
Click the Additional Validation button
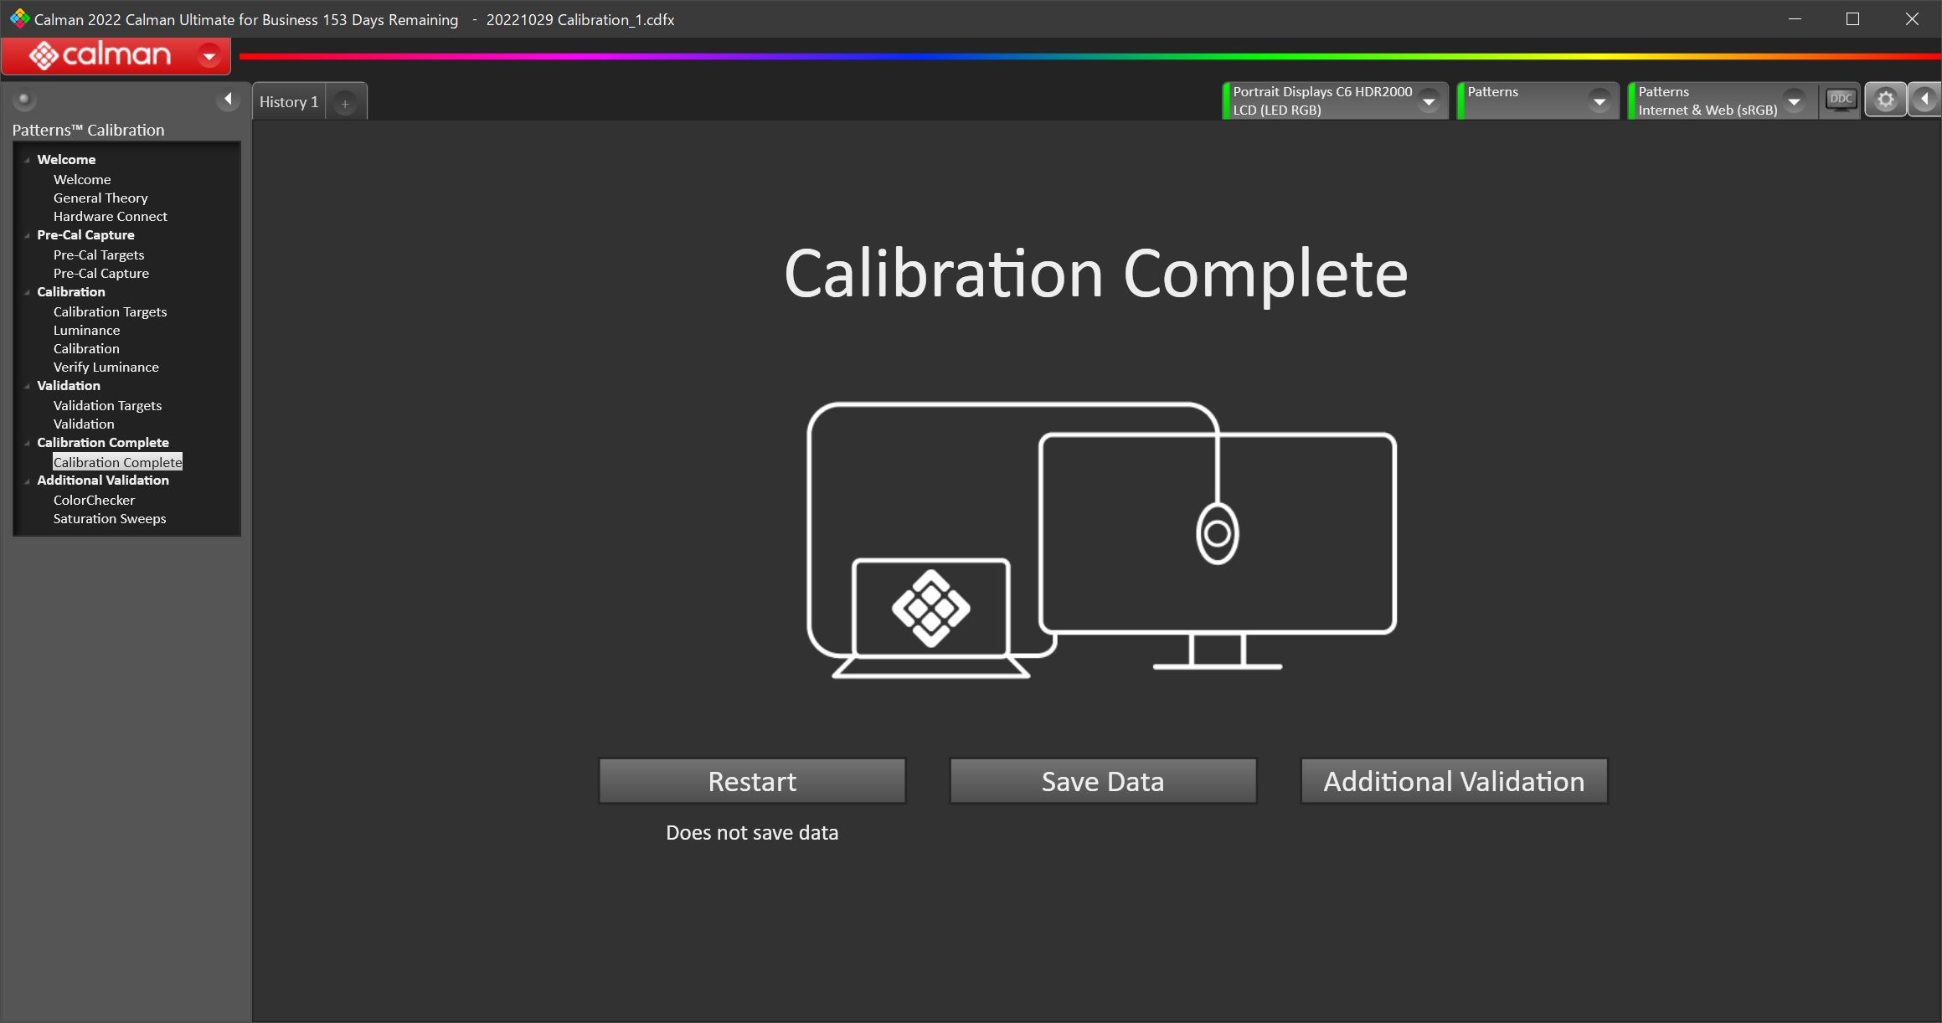click(x=1454, y=781)
